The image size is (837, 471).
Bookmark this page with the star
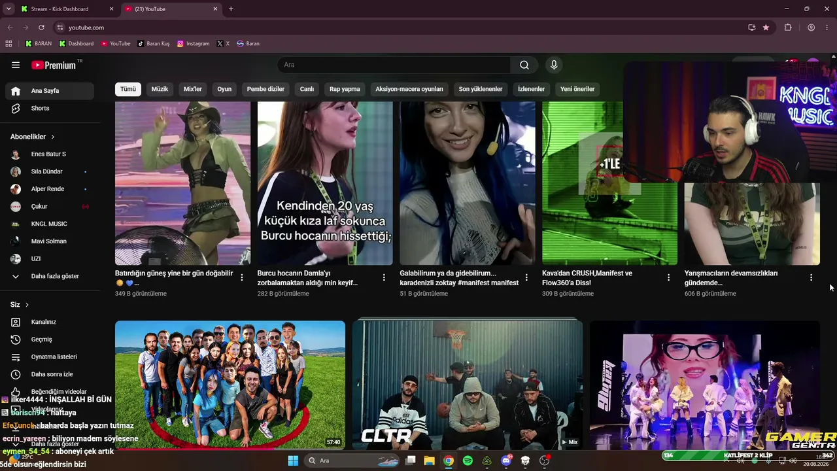pyautogui.click(x=766, y=27)
